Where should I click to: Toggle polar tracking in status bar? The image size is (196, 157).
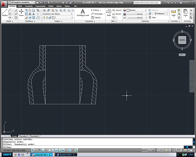coord(46,150)
